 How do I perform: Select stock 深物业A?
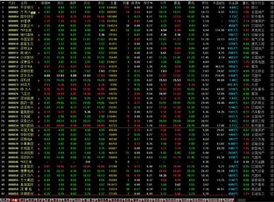pos(26,49)
